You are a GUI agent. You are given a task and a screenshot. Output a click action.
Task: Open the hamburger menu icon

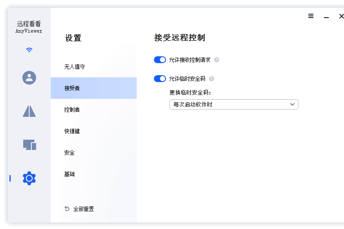pos(311,16)
